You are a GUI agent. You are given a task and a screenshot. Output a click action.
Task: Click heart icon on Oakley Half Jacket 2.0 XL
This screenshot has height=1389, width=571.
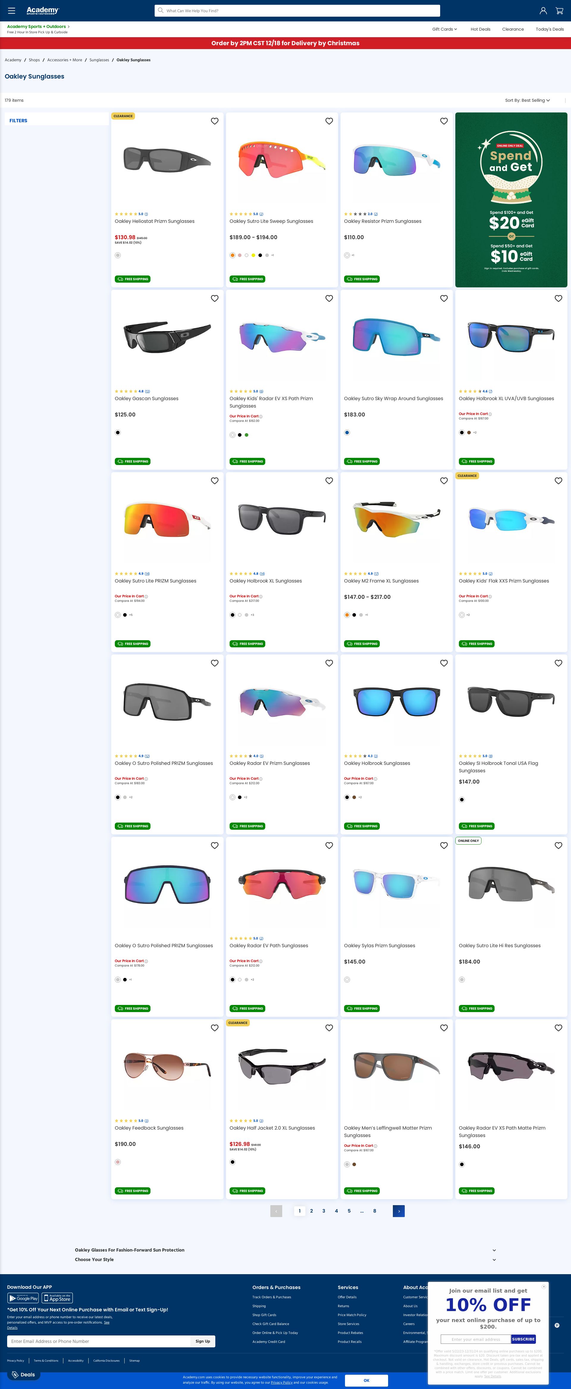pos(329,1028)
